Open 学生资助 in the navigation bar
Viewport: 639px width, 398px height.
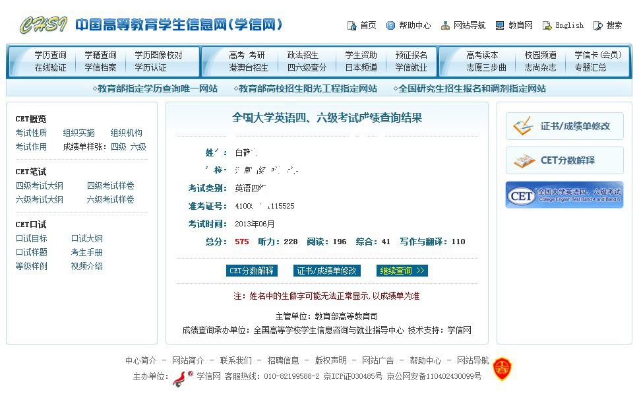point(361,55)
